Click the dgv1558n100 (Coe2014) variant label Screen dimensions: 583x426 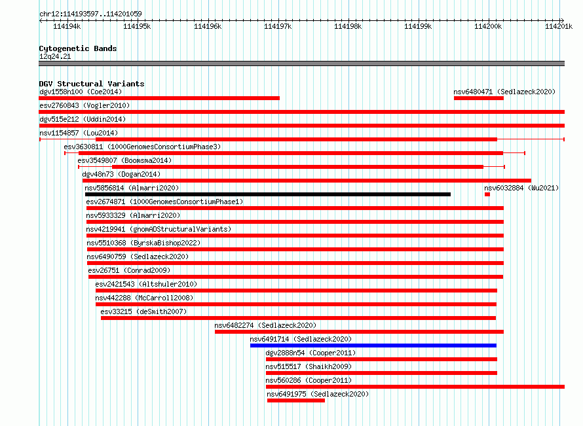click(81, 92)
